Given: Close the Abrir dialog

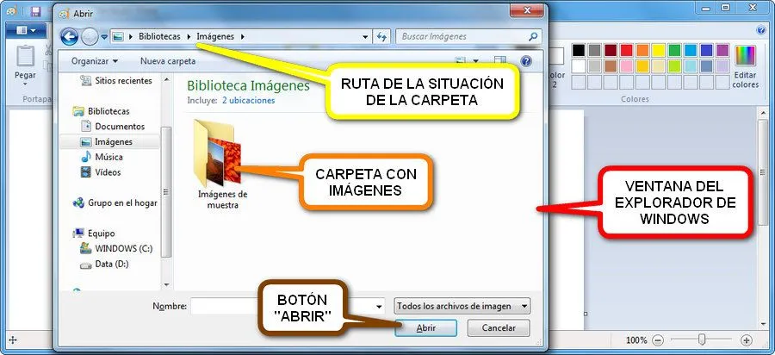Looking at the screenshot, I should click(x=527, y=10).
